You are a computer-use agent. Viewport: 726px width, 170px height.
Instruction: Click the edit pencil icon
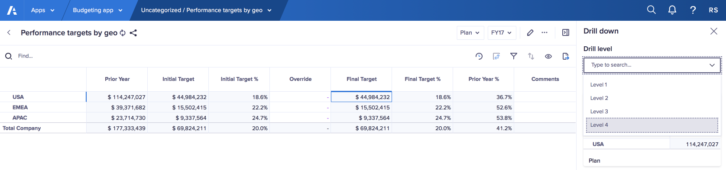[x=530, y=32]
